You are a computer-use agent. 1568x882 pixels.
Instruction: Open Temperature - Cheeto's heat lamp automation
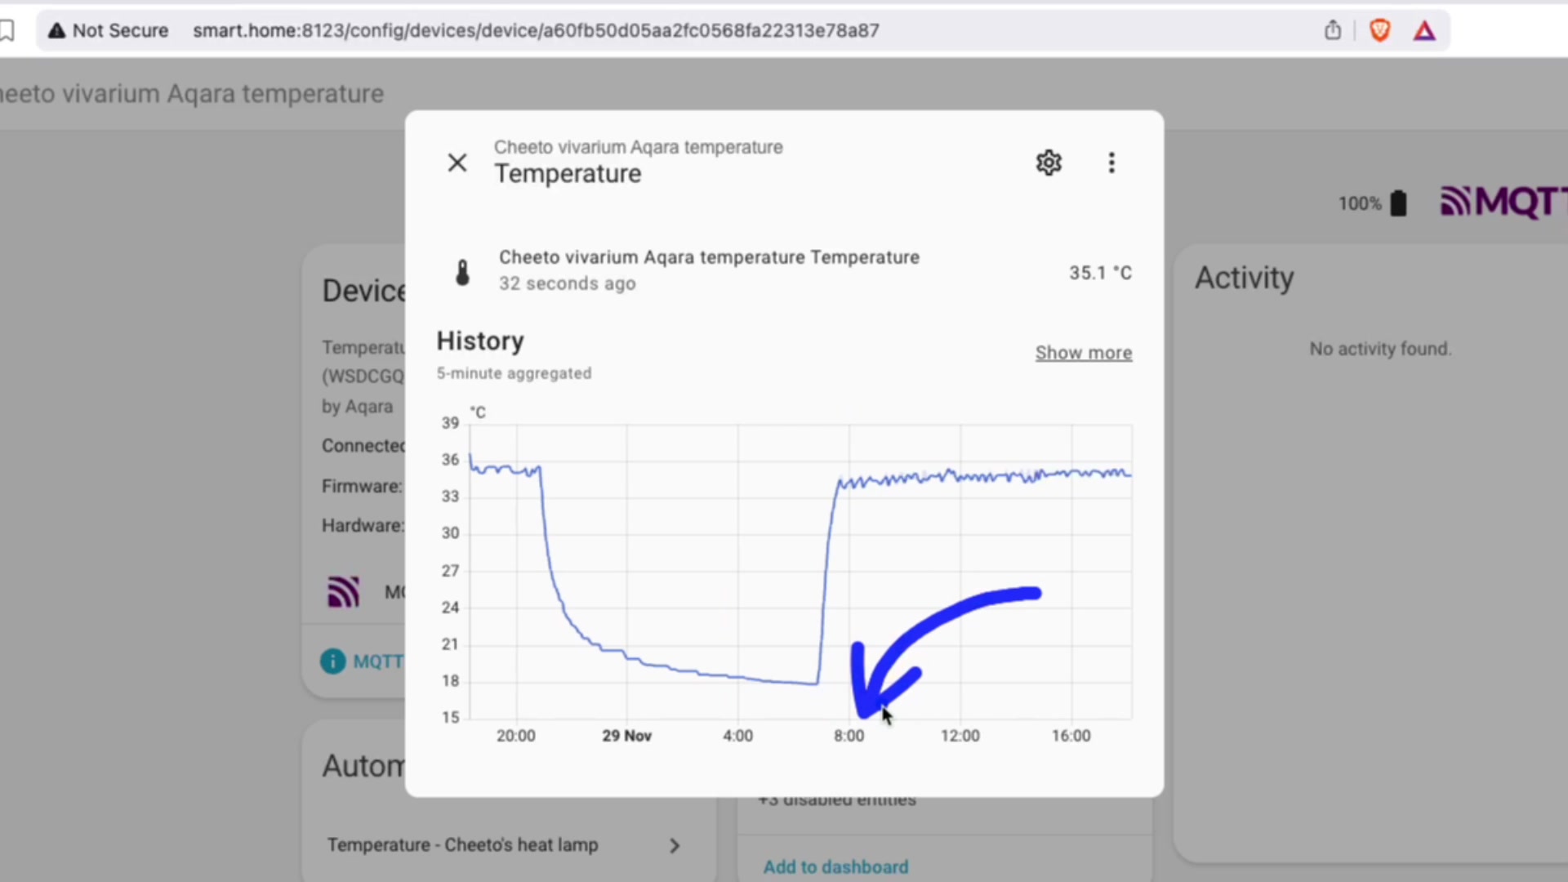pos(462,845)
